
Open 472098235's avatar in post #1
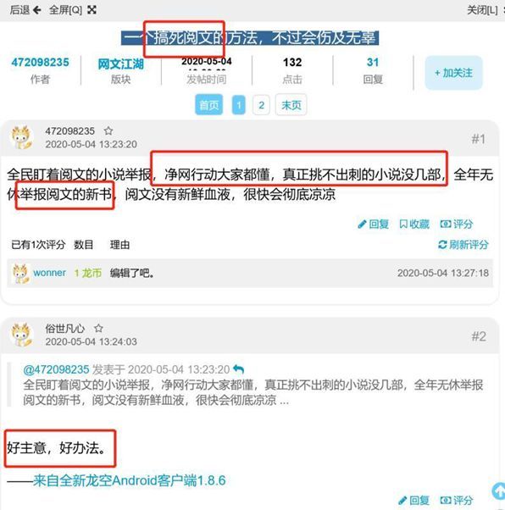click(21, 137)
